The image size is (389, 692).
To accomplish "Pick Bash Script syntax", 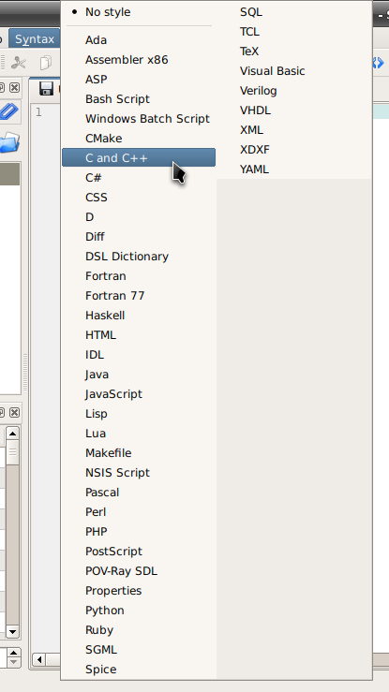I will [x=139, y=99].
